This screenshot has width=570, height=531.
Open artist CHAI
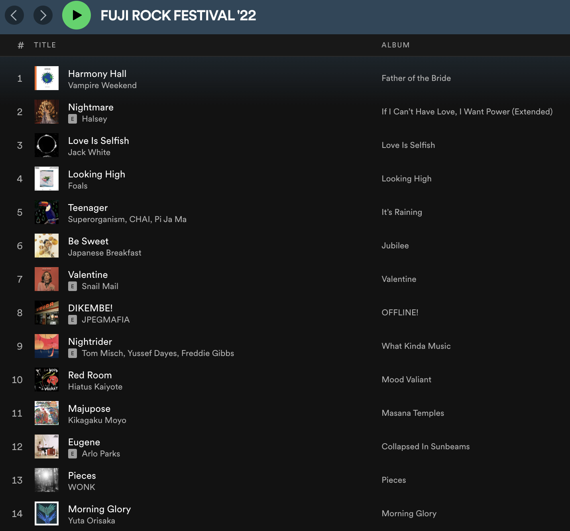(140, 219)
